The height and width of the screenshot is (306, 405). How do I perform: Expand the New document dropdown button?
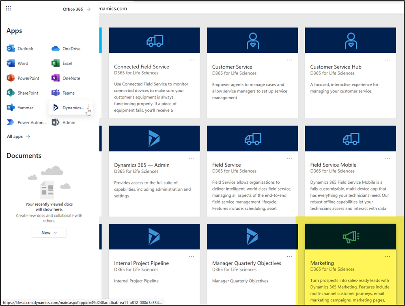pyautogui.click(x=49, y=232)
